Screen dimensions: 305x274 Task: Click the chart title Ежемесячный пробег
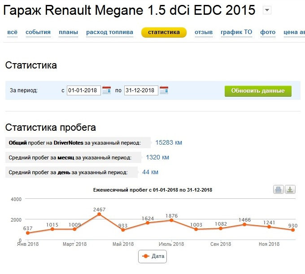coord(152,190)
